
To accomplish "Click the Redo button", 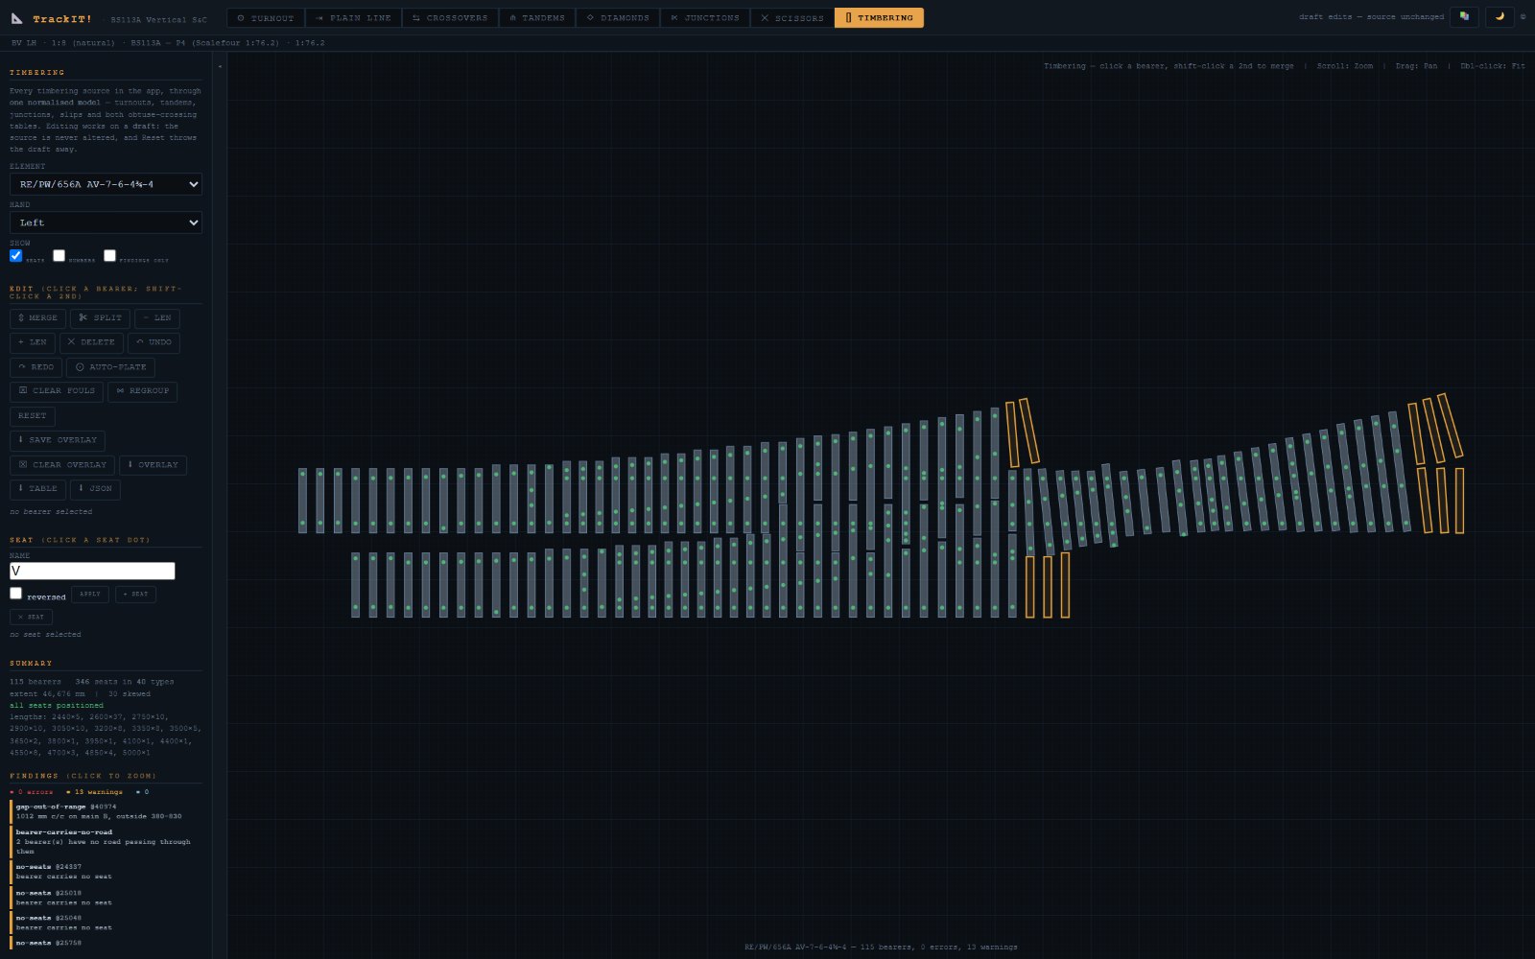I will tap(36, 367).
